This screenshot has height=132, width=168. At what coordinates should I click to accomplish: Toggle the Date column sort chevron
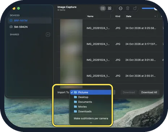(155, 16)
